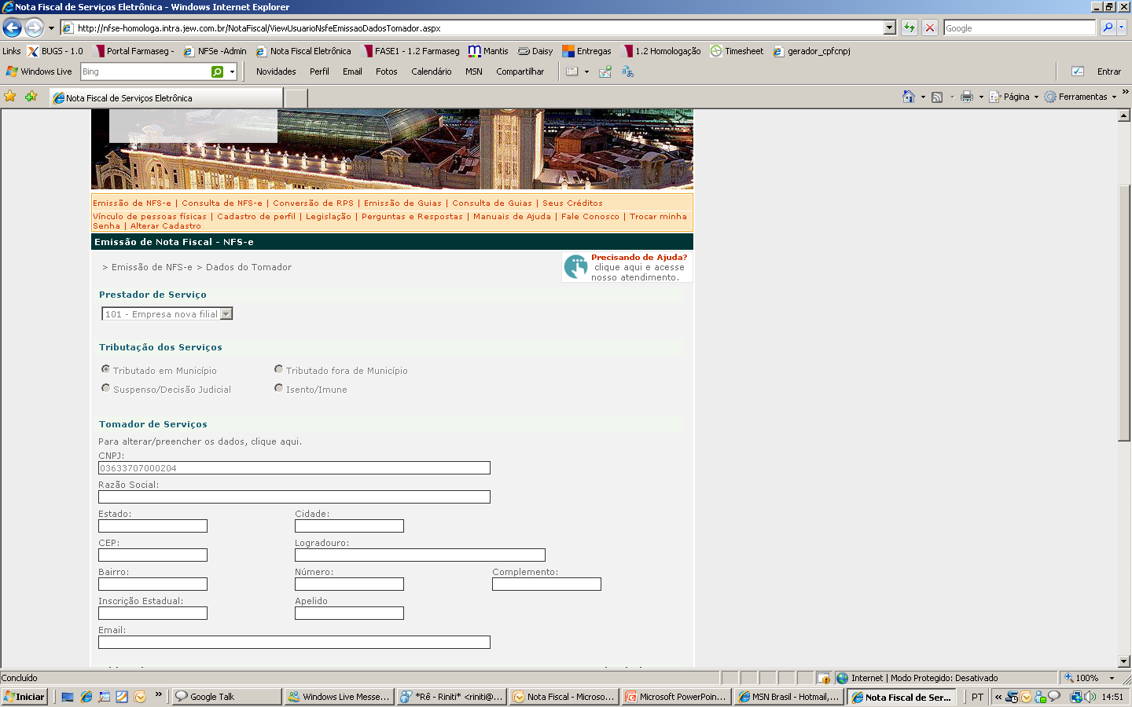Click the Consulta de NFS-e link
The image size is (1132, 707).
(222, 203)
